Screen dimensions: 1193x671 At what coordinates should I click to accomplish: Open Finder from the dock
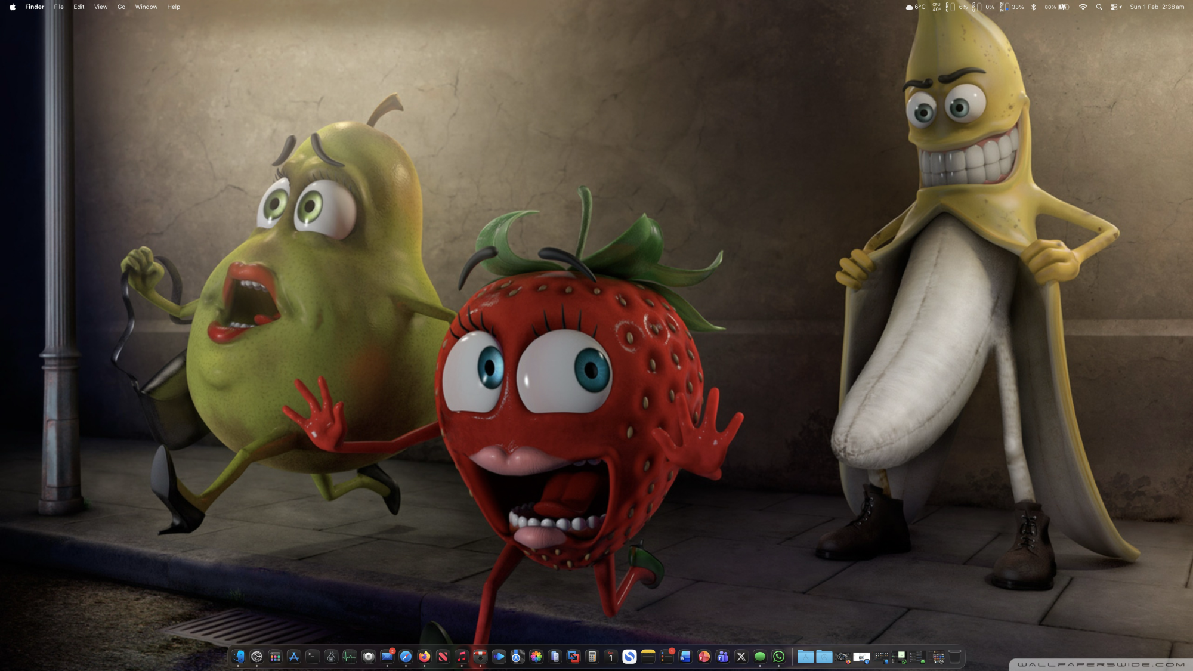point(238,657)
